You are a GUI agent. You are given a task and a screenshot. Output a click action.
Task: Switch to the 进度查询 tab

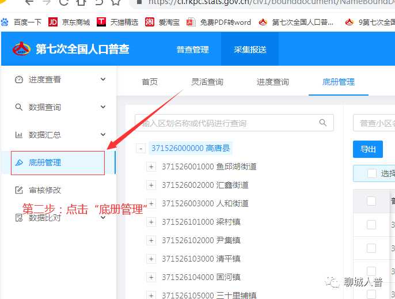click(x=272, y=82)
